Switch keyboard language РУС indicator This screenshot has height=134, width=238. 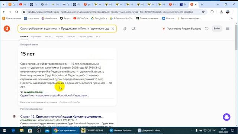point(214,131)
